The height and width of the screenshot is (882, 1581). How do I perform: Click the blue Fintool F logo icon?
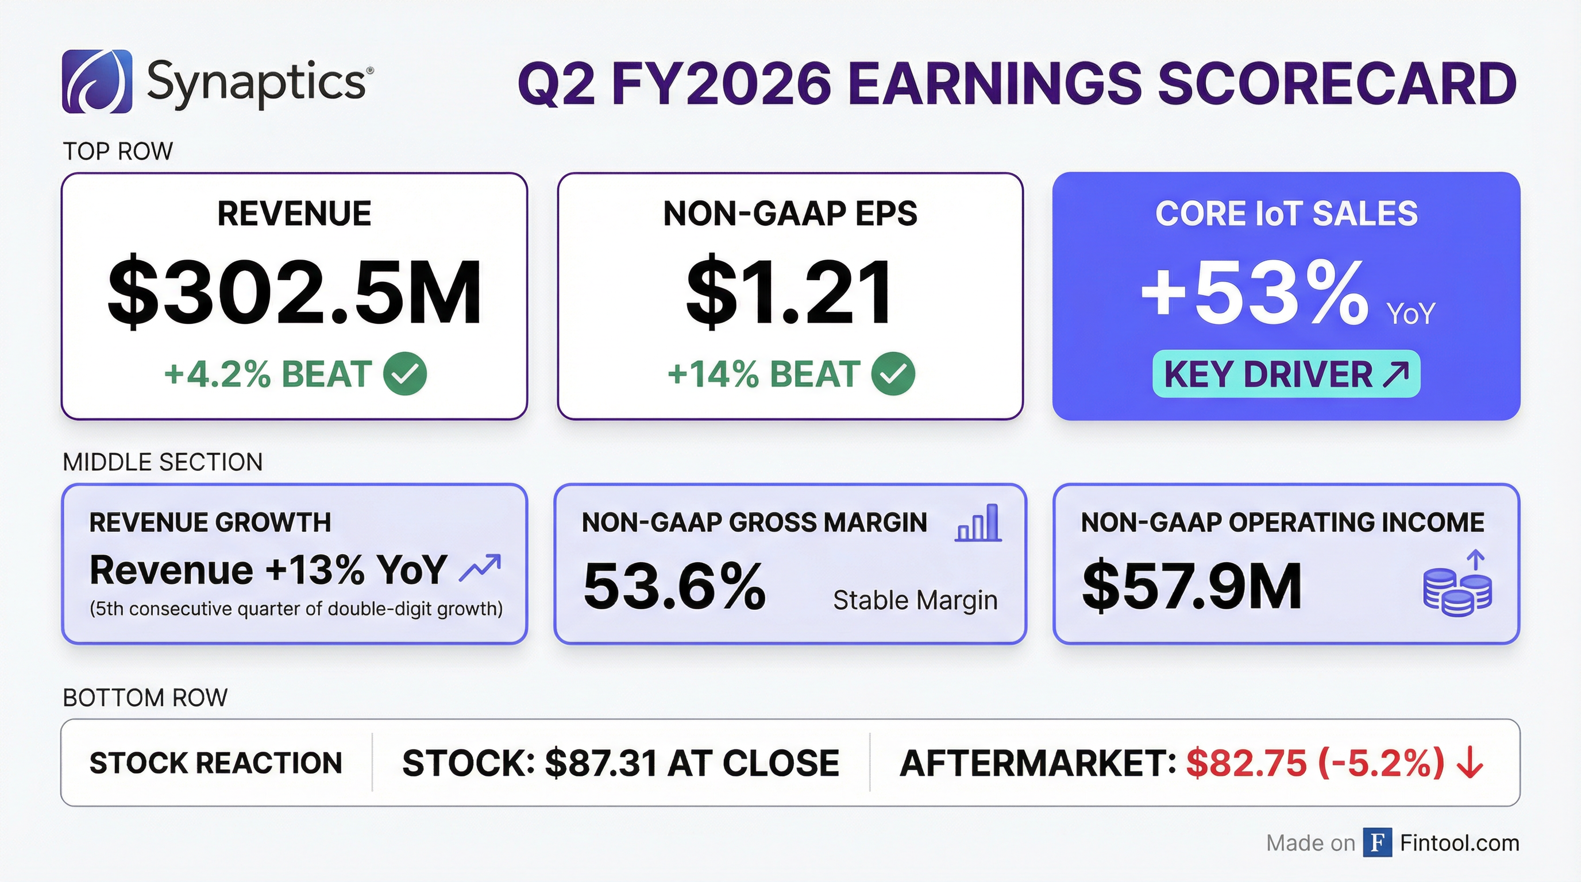1377,842
